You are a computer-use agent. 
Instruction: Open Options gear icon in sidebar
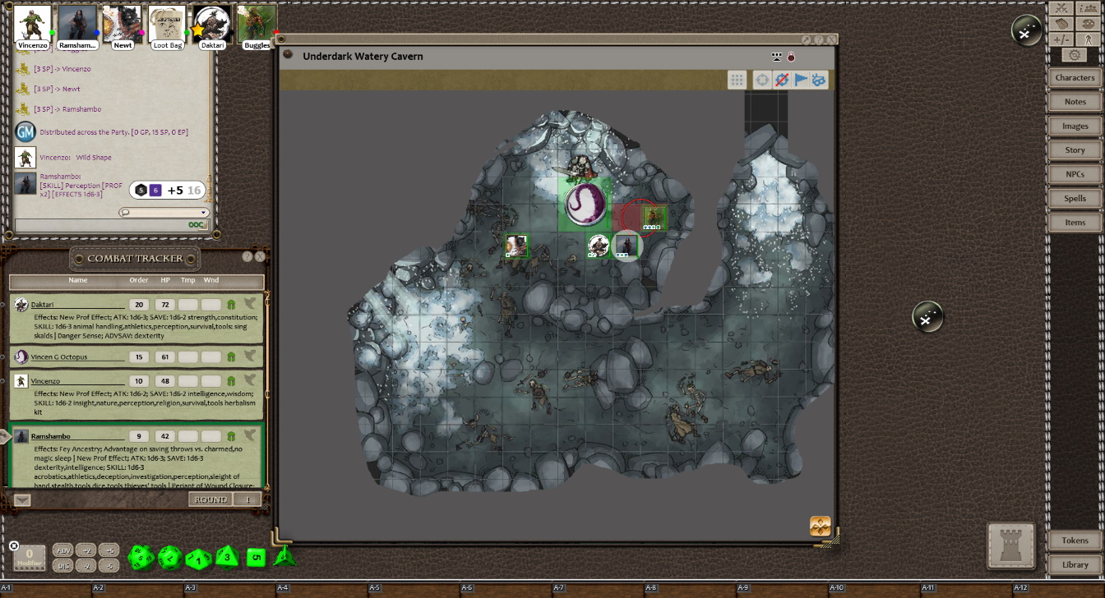click(x=1075, y=55)
